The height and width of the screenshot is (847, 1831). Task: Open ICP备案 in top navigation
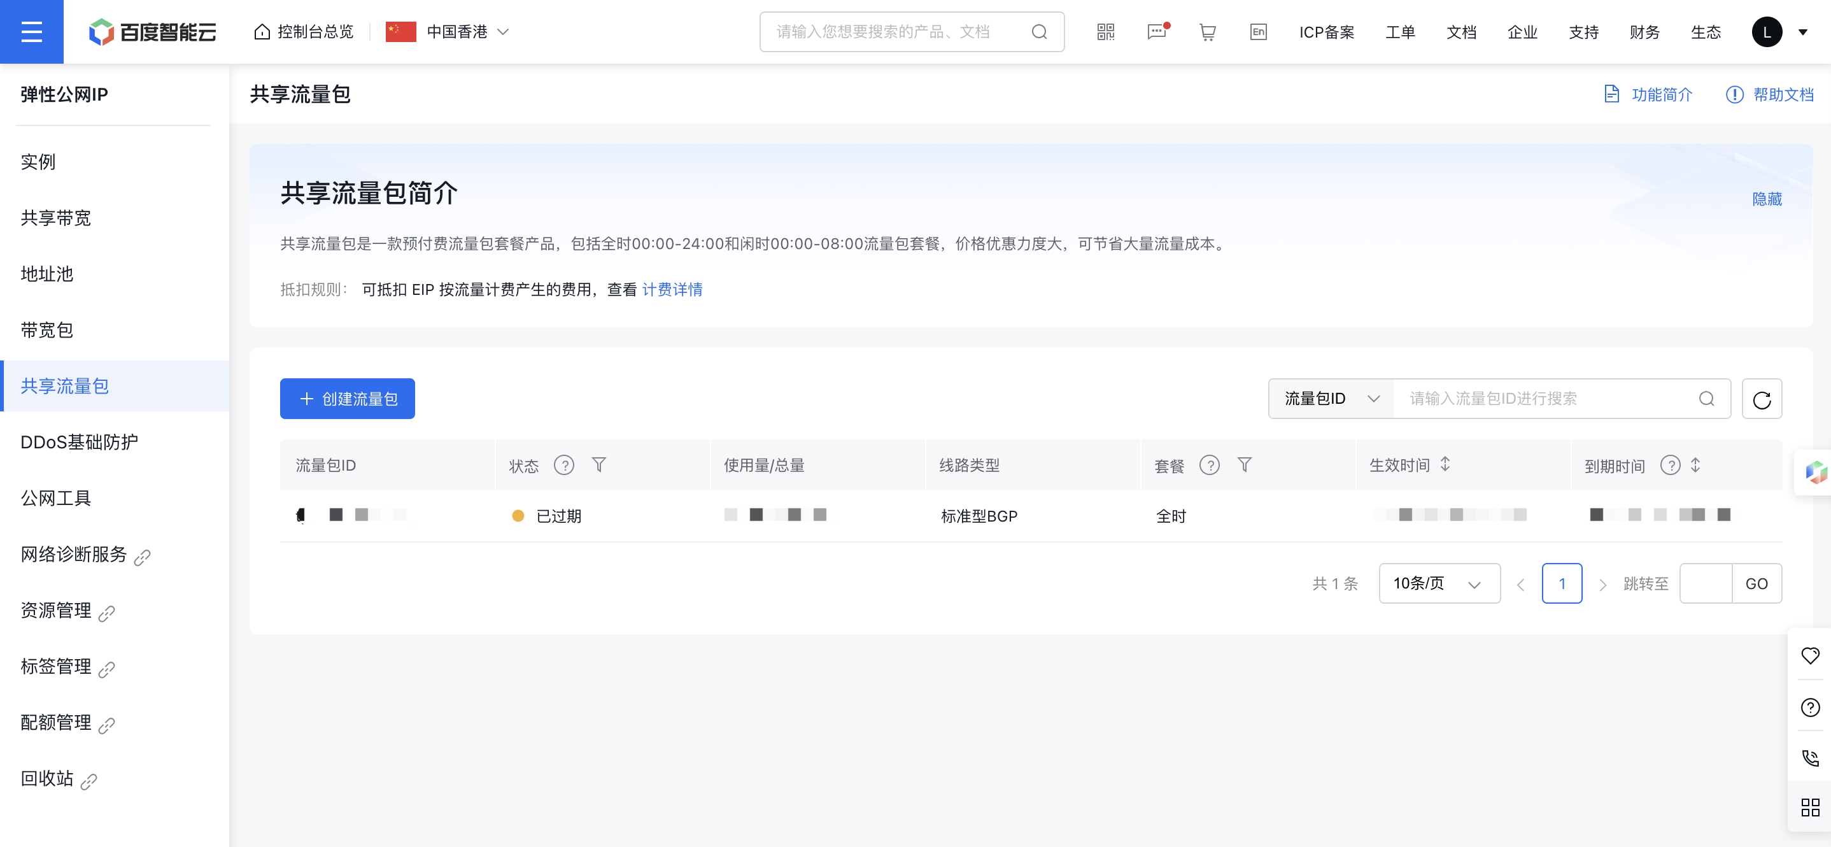click(1326, 32)
